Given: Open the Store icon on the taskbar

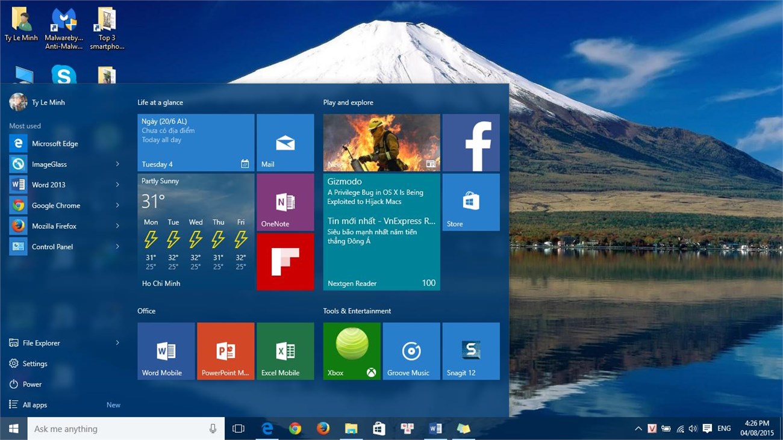Looking at the screenshot, I should pos(379,429).
